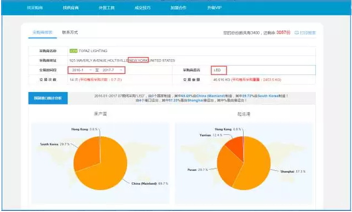Viewport: 352px width, 212px height.
Task: Click the South Korea link in summary
Action: pyautogui.click(x=268, y=96)
